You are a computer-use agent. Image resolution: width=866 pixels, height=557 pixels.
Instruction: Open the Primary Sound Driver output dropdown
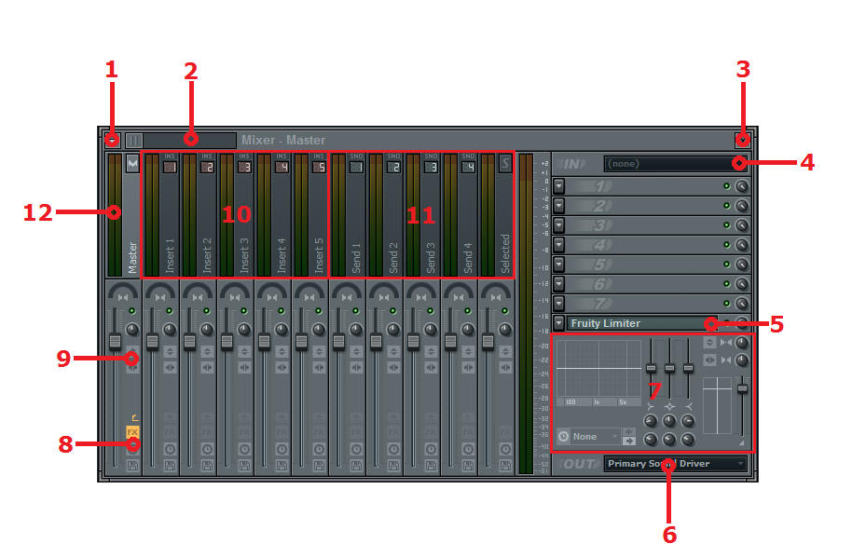(675, 464)
